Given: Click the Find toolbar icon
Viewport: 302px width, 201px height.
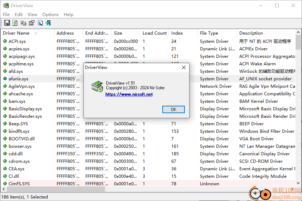Looking at the screenshot, I should (40, 23).
